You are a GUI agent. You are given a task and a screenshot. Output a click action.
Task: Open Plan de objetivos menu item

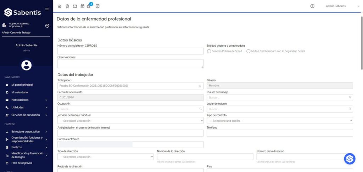(x=22, y=163)
